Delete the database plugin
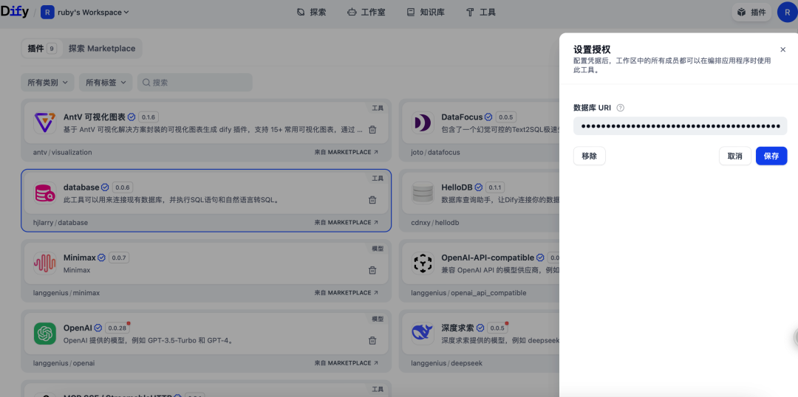The height and width of the screenshot is (397, 798). [x=372, y=200]
